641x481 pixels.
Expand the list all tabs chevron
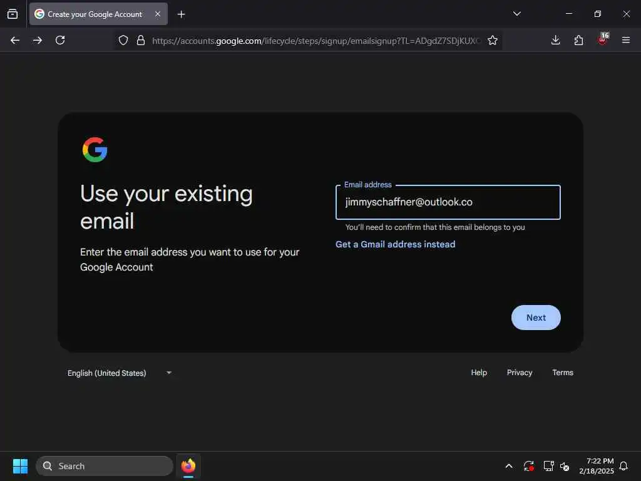pos(516,14)
